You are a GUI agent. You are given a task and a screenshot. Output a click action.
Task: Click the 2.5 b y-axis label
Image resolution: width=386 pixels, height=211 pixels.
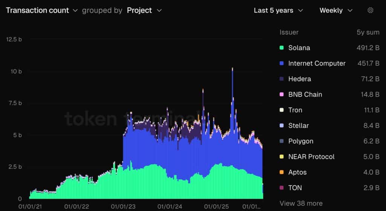[x=15, y=167]
